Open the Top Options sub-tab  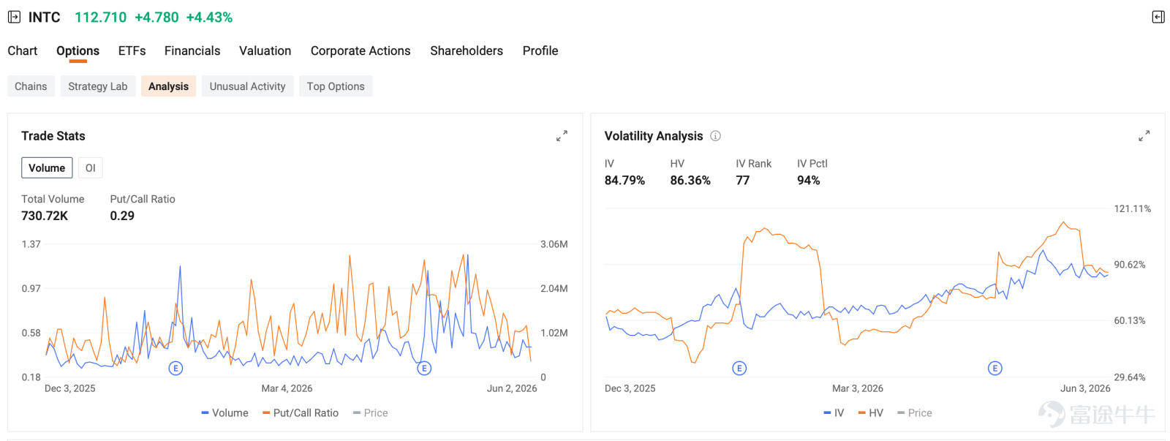[336, 86]
